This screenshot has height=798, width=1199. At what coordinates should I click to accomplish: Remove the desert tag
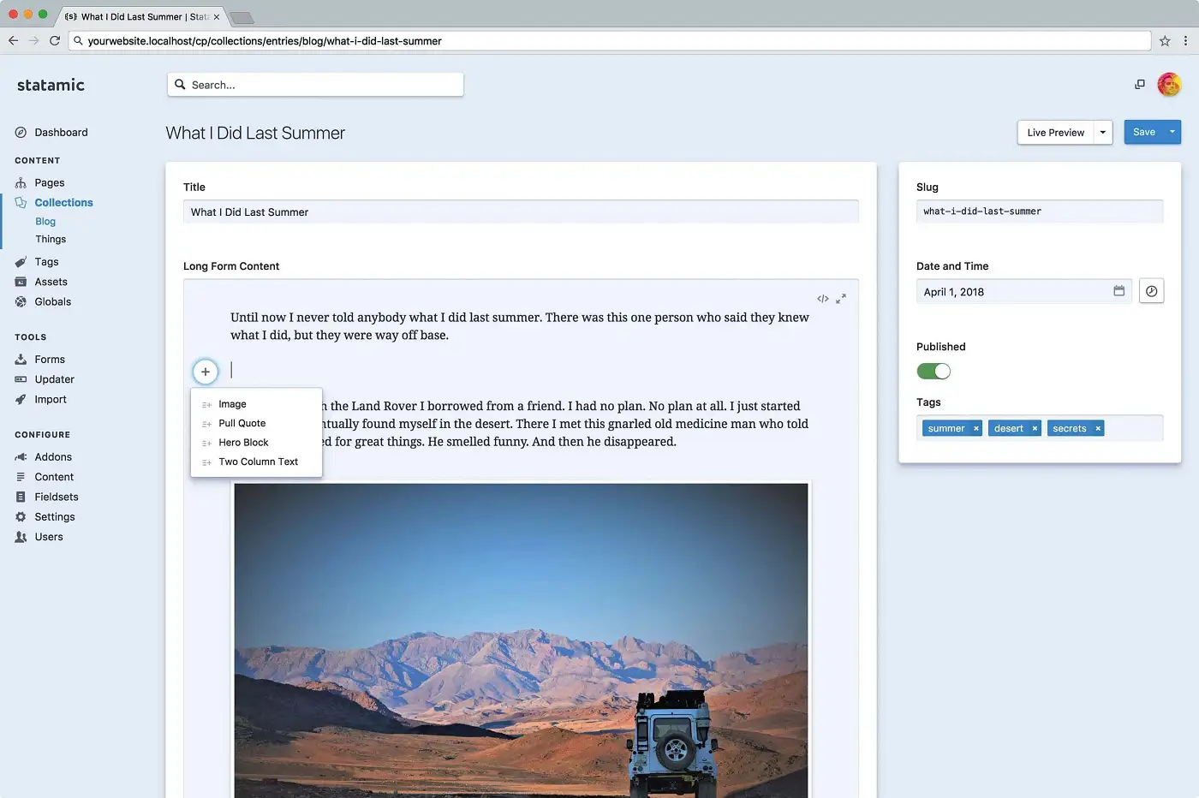1035,429
